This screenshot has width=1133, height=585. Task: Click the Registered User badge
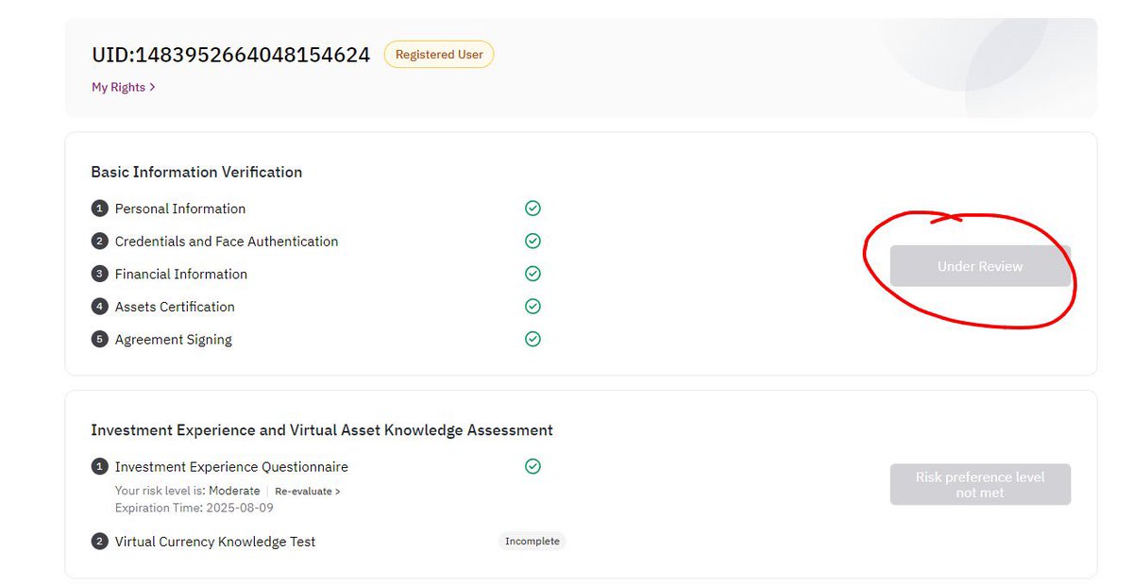pos(439,55)
